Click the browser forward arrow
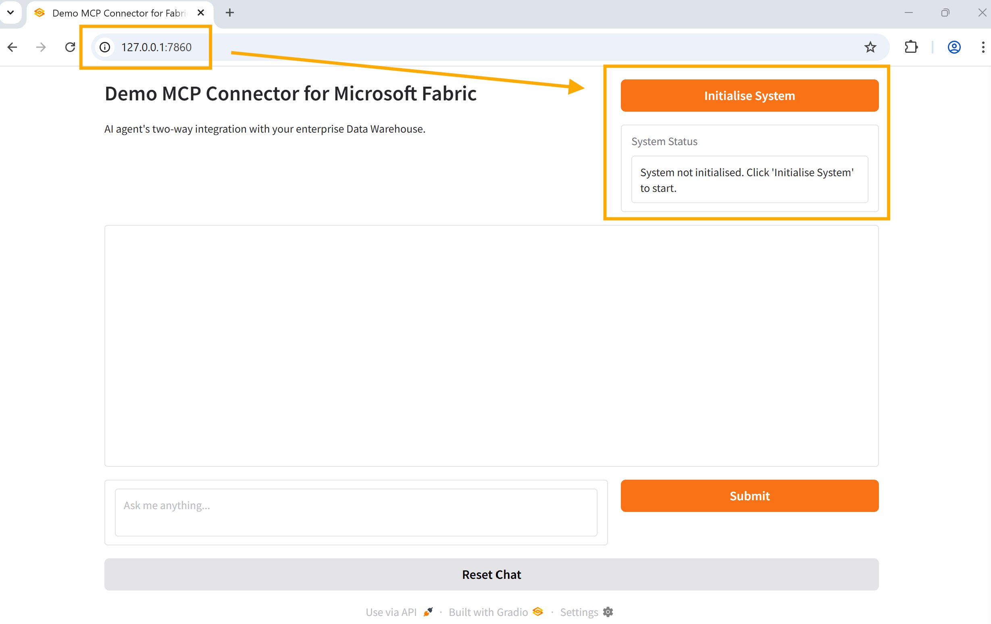Viewport: 991px width, 624px height. [x=41, y=47]
